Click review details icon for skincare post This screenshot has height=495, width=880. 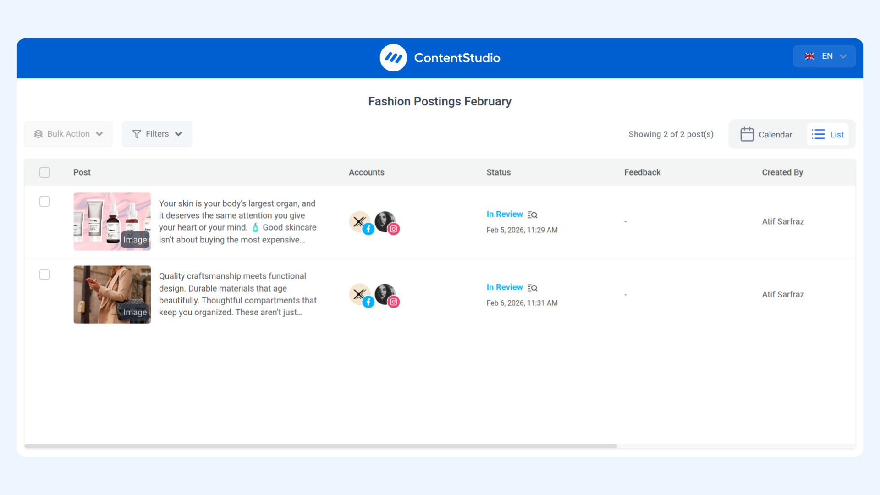point(532,215)
